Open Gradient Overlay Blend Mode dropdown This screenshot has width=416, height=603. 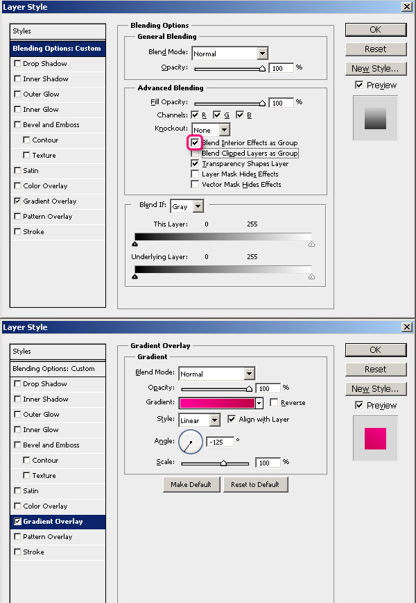(250, 374)
